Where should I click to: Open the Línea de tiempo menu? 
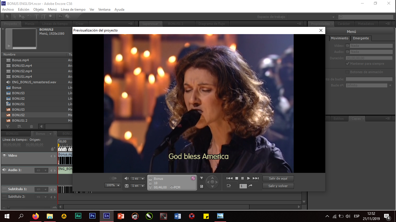[73, 10]
